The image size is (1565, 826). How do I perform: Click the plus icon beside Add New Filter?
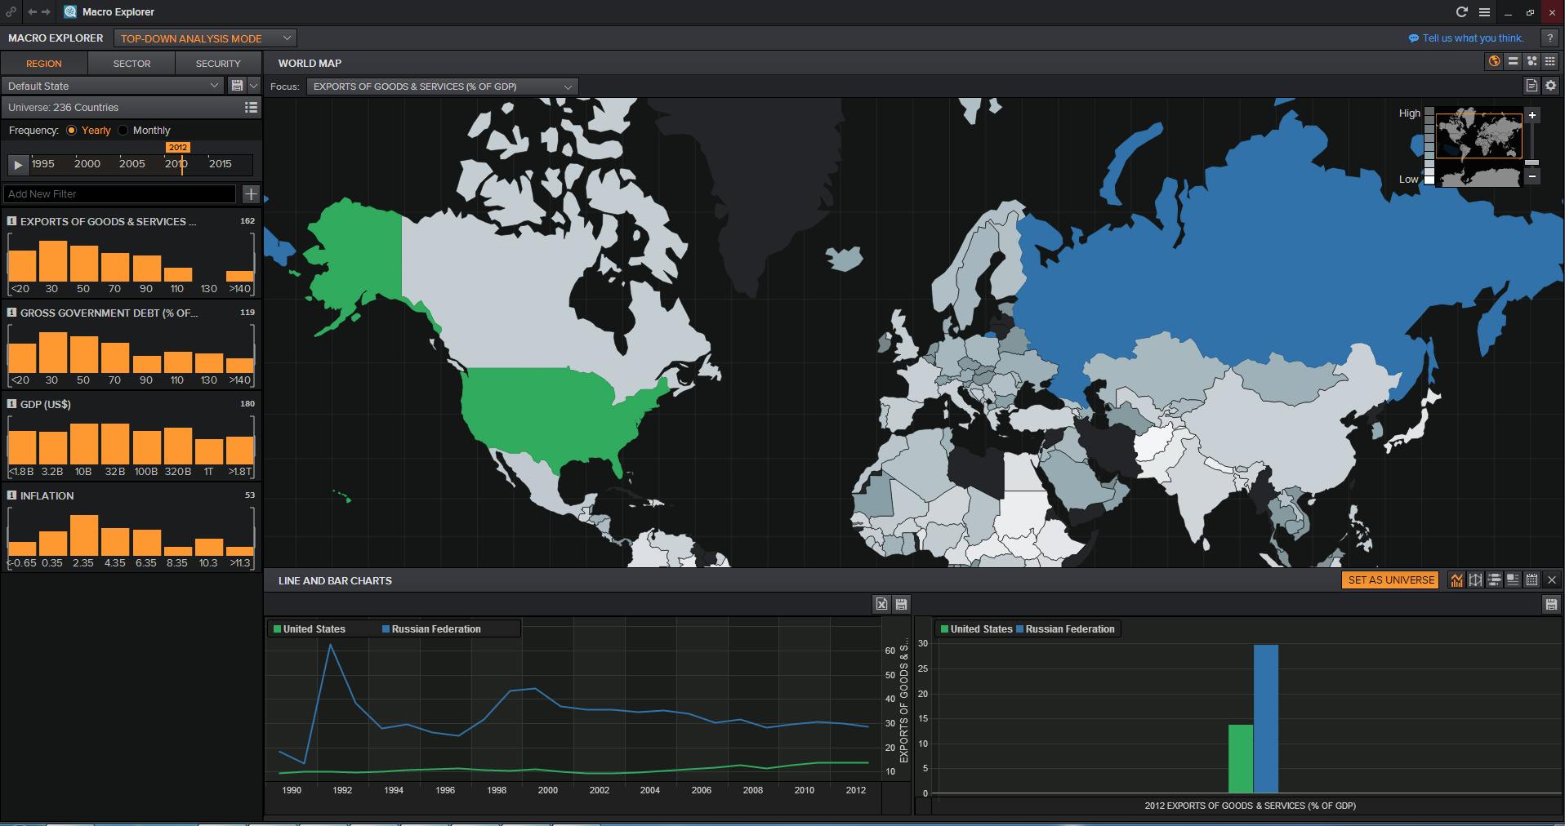point(251,193)
